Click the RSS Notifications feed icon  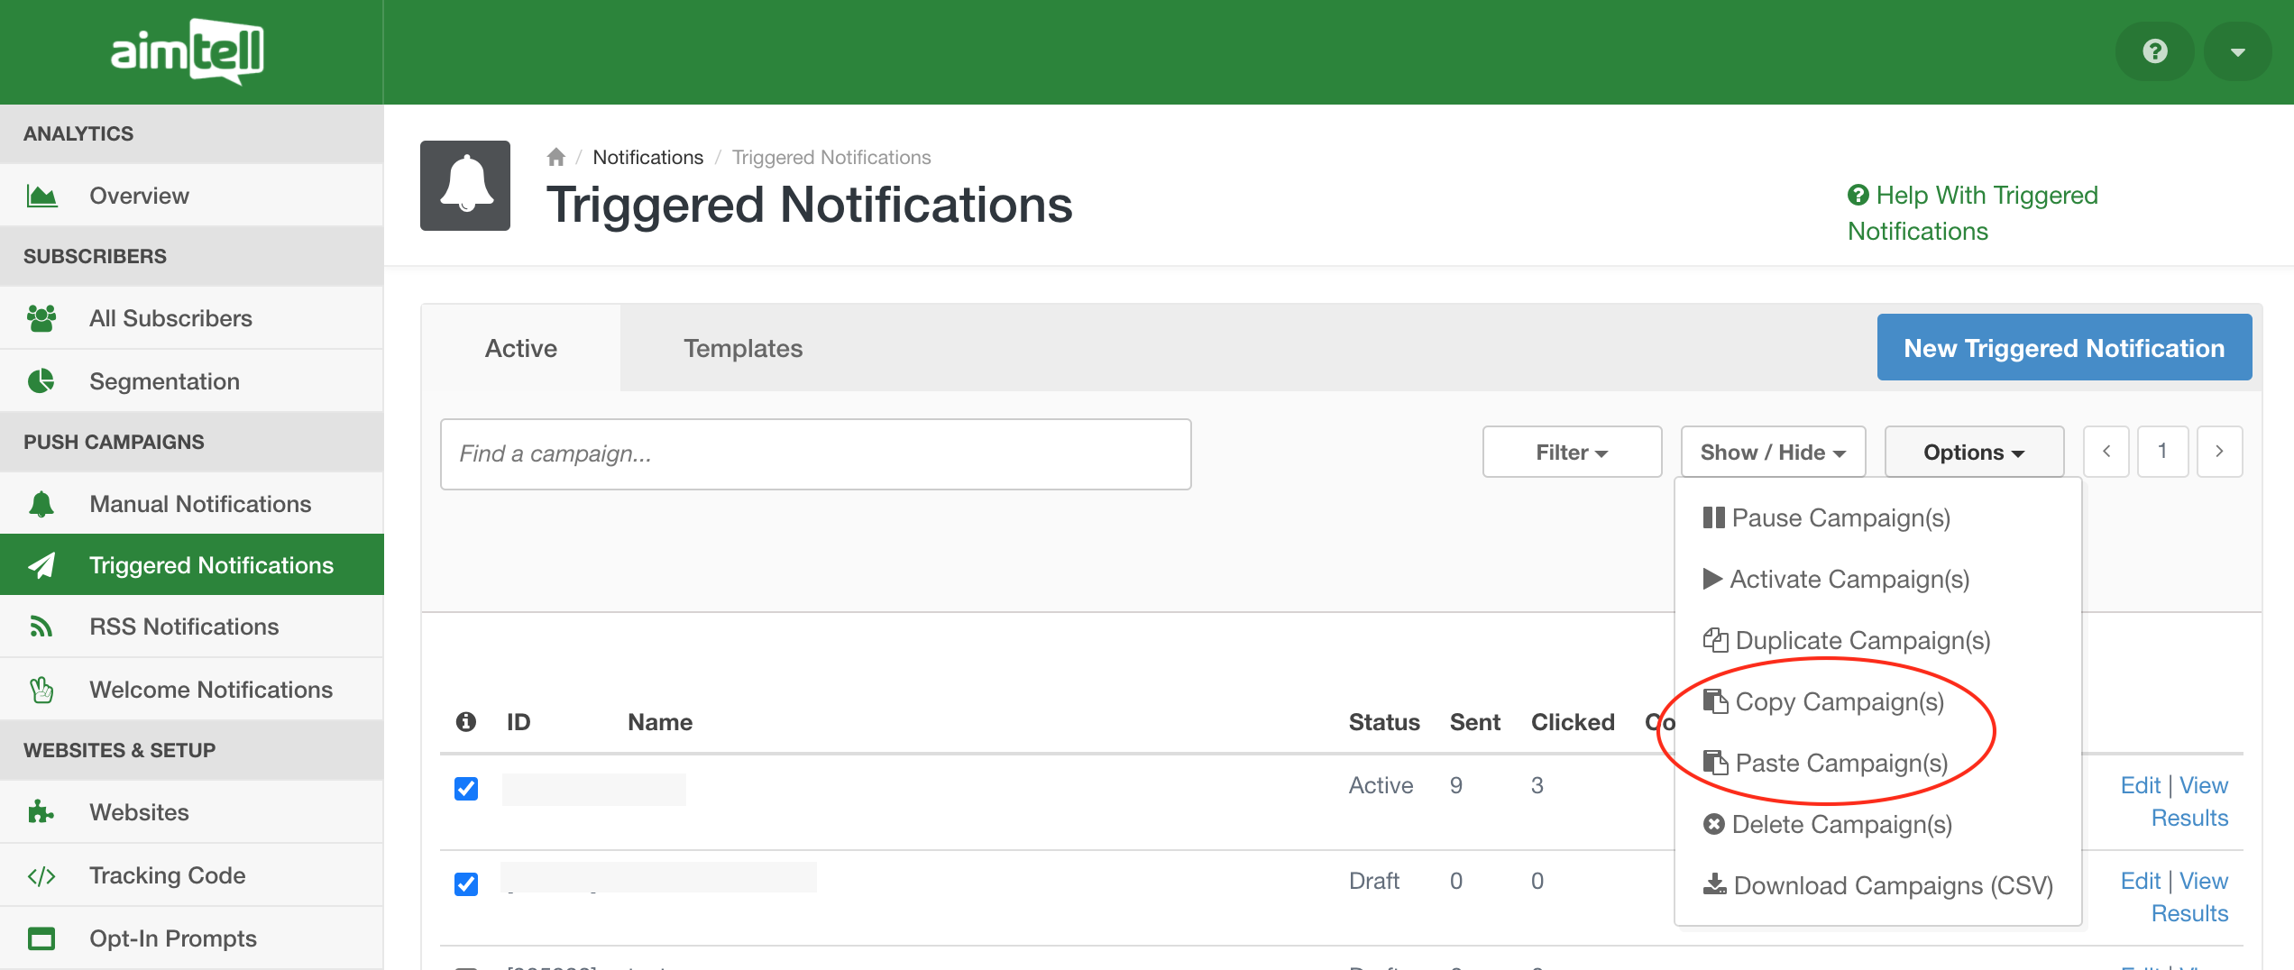coord(41,627)
